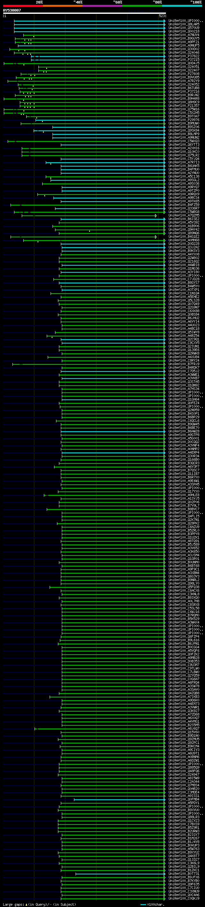Select the UniRef100_C5YJQ4 label
205x907 pixels.
(184, 159)
